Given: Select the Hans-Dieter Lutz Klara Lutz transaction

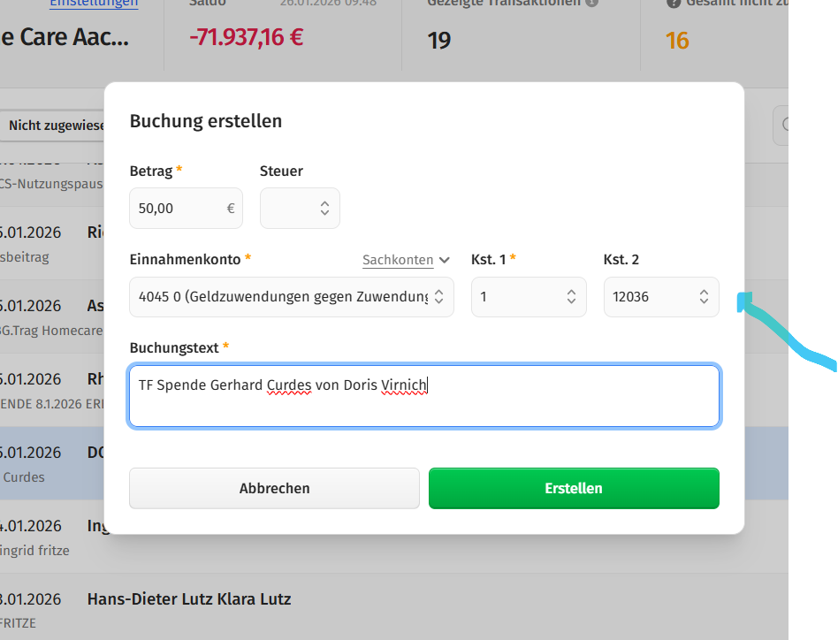Looking at the screenshot, I should tap(188, 599).
